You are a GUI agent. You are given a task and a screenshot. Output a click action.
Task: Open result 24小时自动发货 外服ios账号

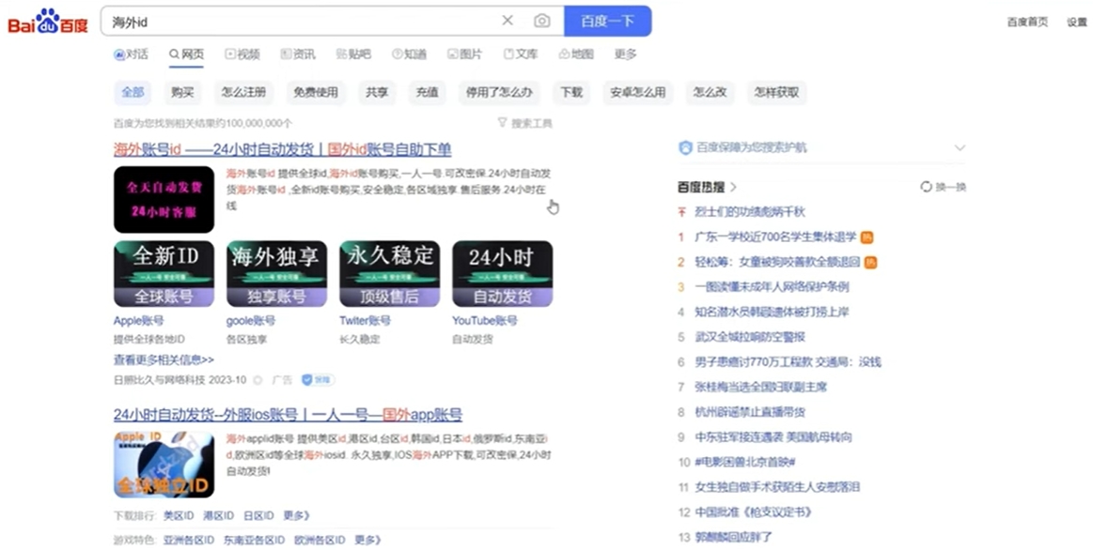(288, 415)
